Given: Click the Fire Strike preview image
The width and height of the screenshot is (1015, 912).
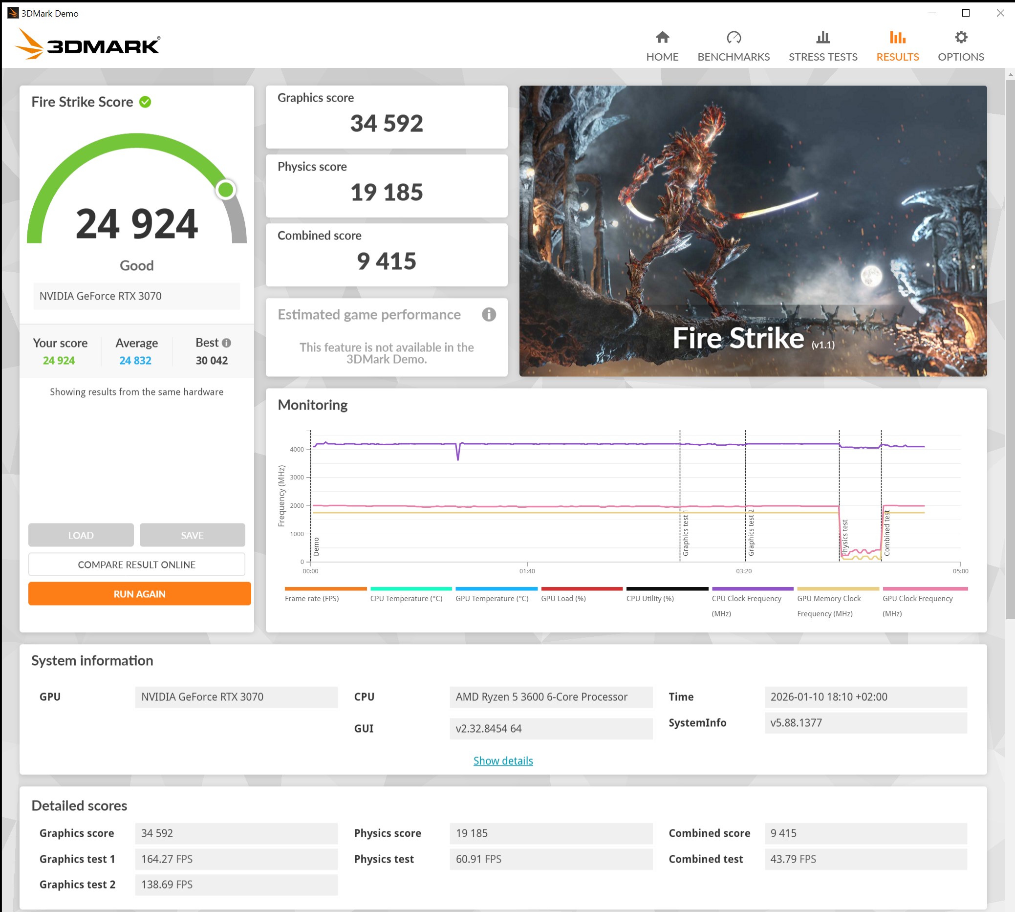Looking at the screenshot, I should (753, 231).
